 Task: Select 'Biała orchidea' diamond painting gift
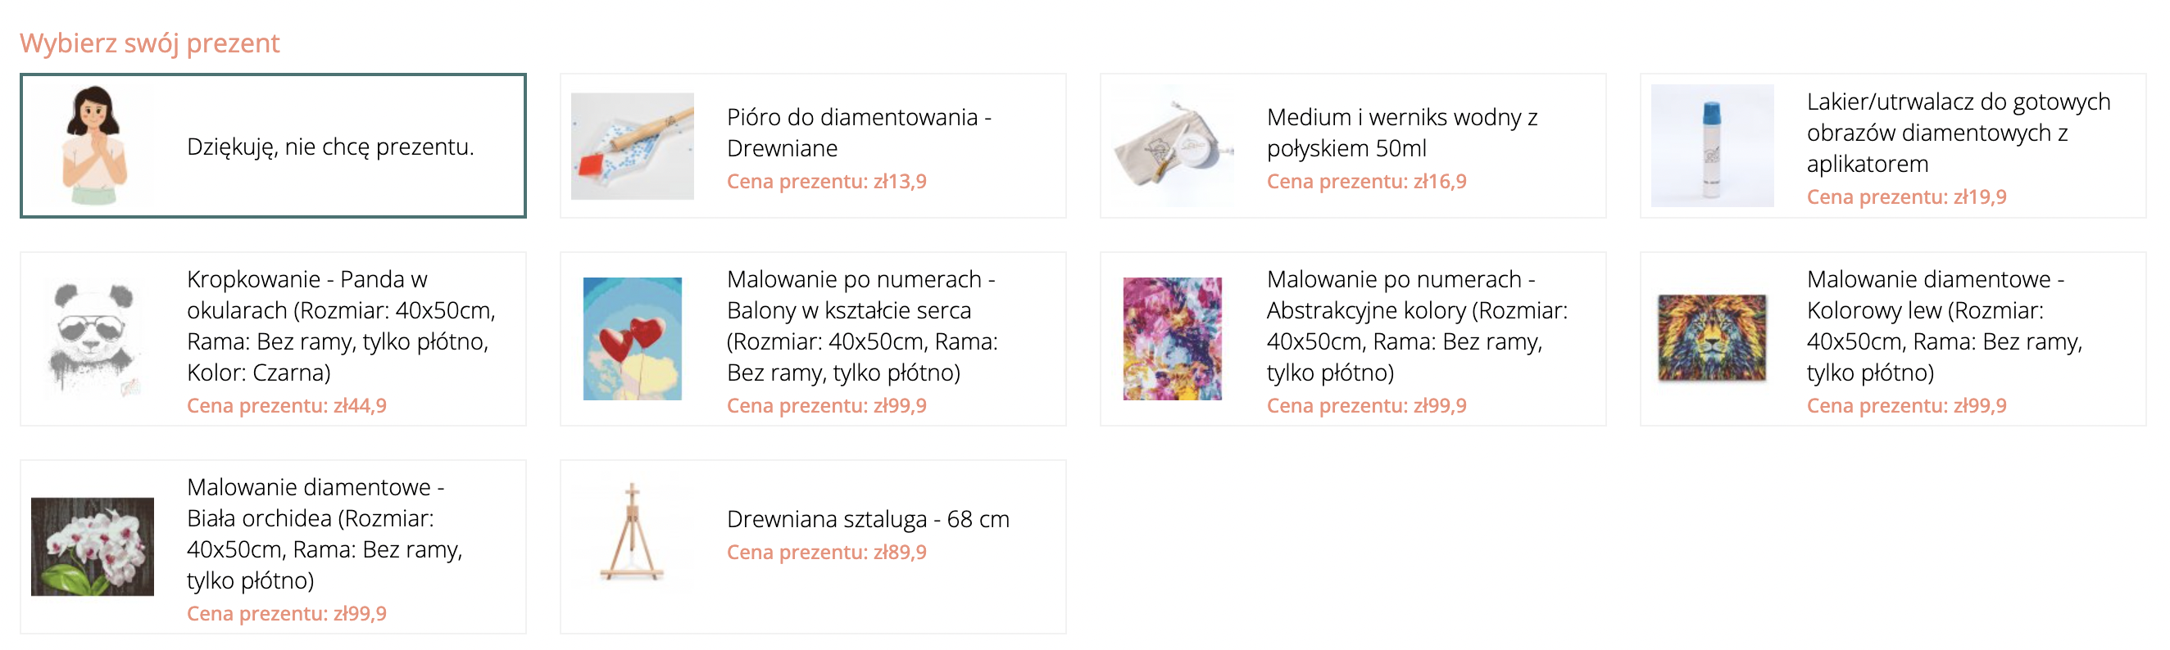click(325, 533)
